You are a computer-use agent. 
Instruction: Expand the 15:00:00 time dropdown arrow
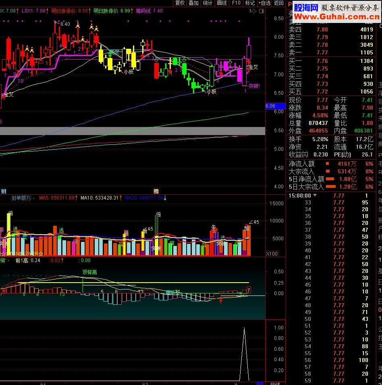pos(315,196)
